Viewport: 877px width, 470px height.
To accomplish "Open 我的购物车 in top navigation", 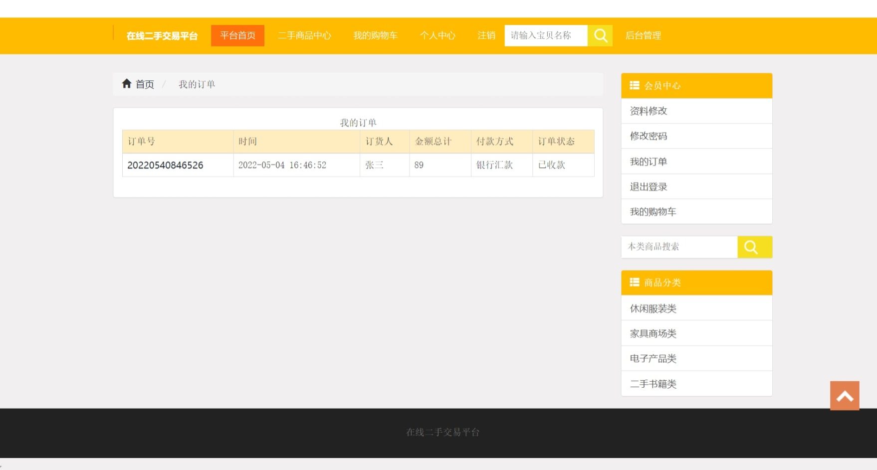I will [x=375, y=35].
